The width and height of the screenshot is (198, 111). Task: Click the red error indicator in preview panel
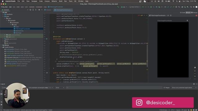(x=196, y=15)
